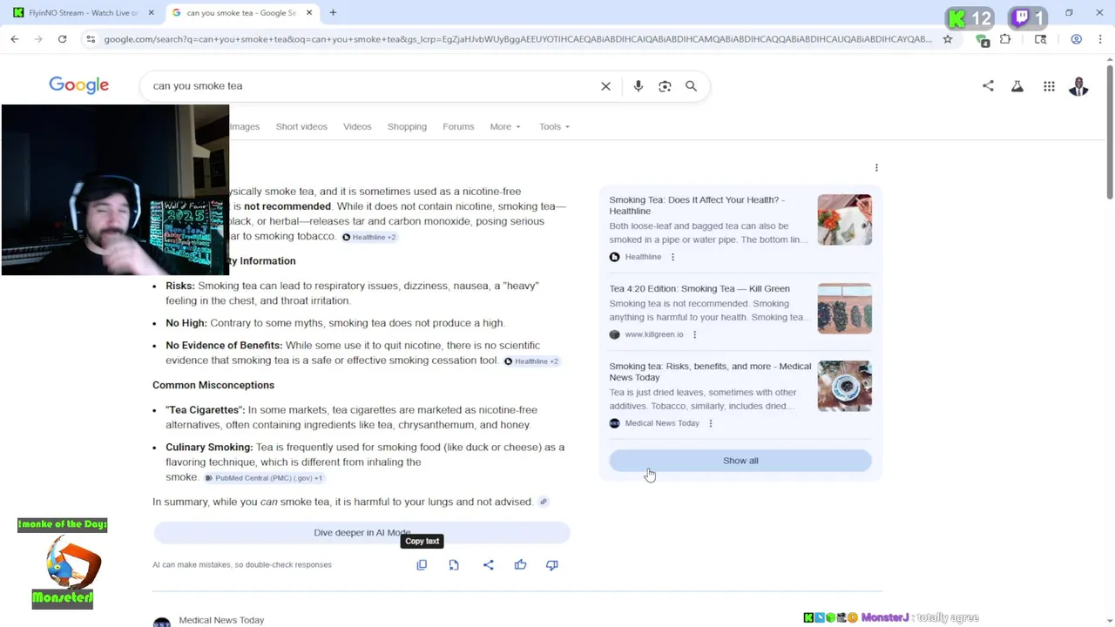Click the browser address bar URL
1115x627 pixels.
(517, 39)
